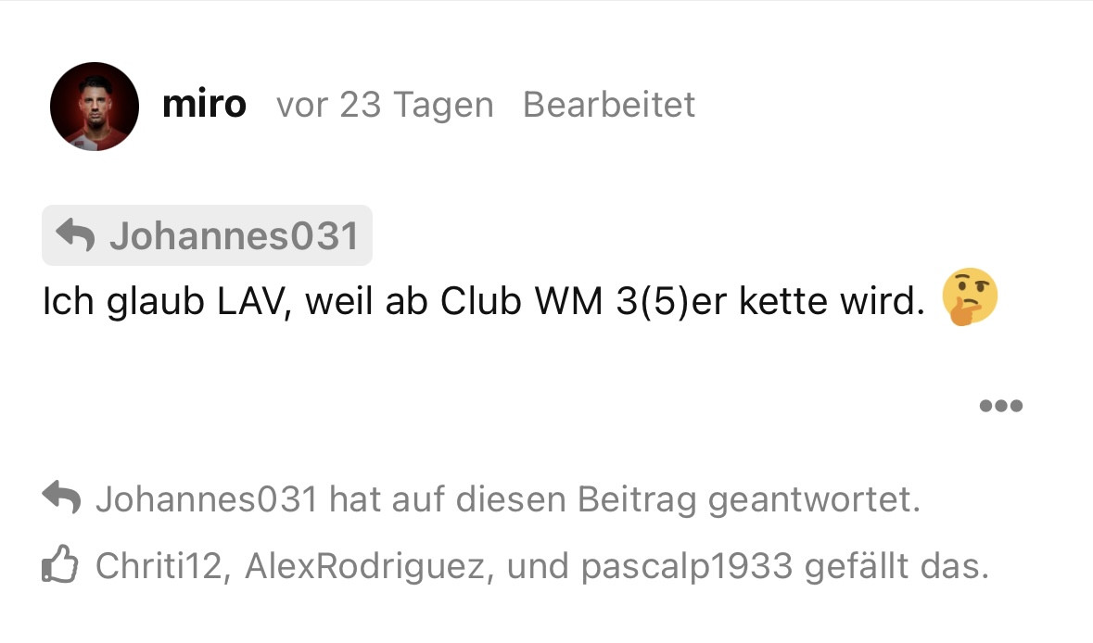This screenshot has width=1093, height=643.
Task: Click the 'vor 23 Tagen' timestamp
Action: tap(385, 106)
